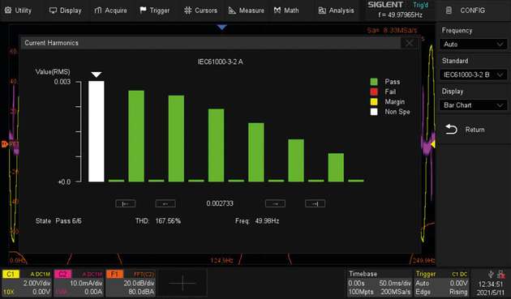Click the Non Spe white legend swatch
Image resolution: width=511 pixels, height=299 pixels.
tap(374, 112)
